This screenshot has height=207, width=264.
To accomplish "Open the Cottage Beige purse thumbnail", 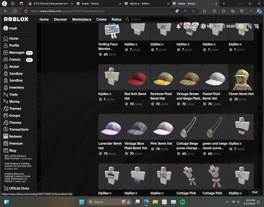I will click(x=190, y=127).
